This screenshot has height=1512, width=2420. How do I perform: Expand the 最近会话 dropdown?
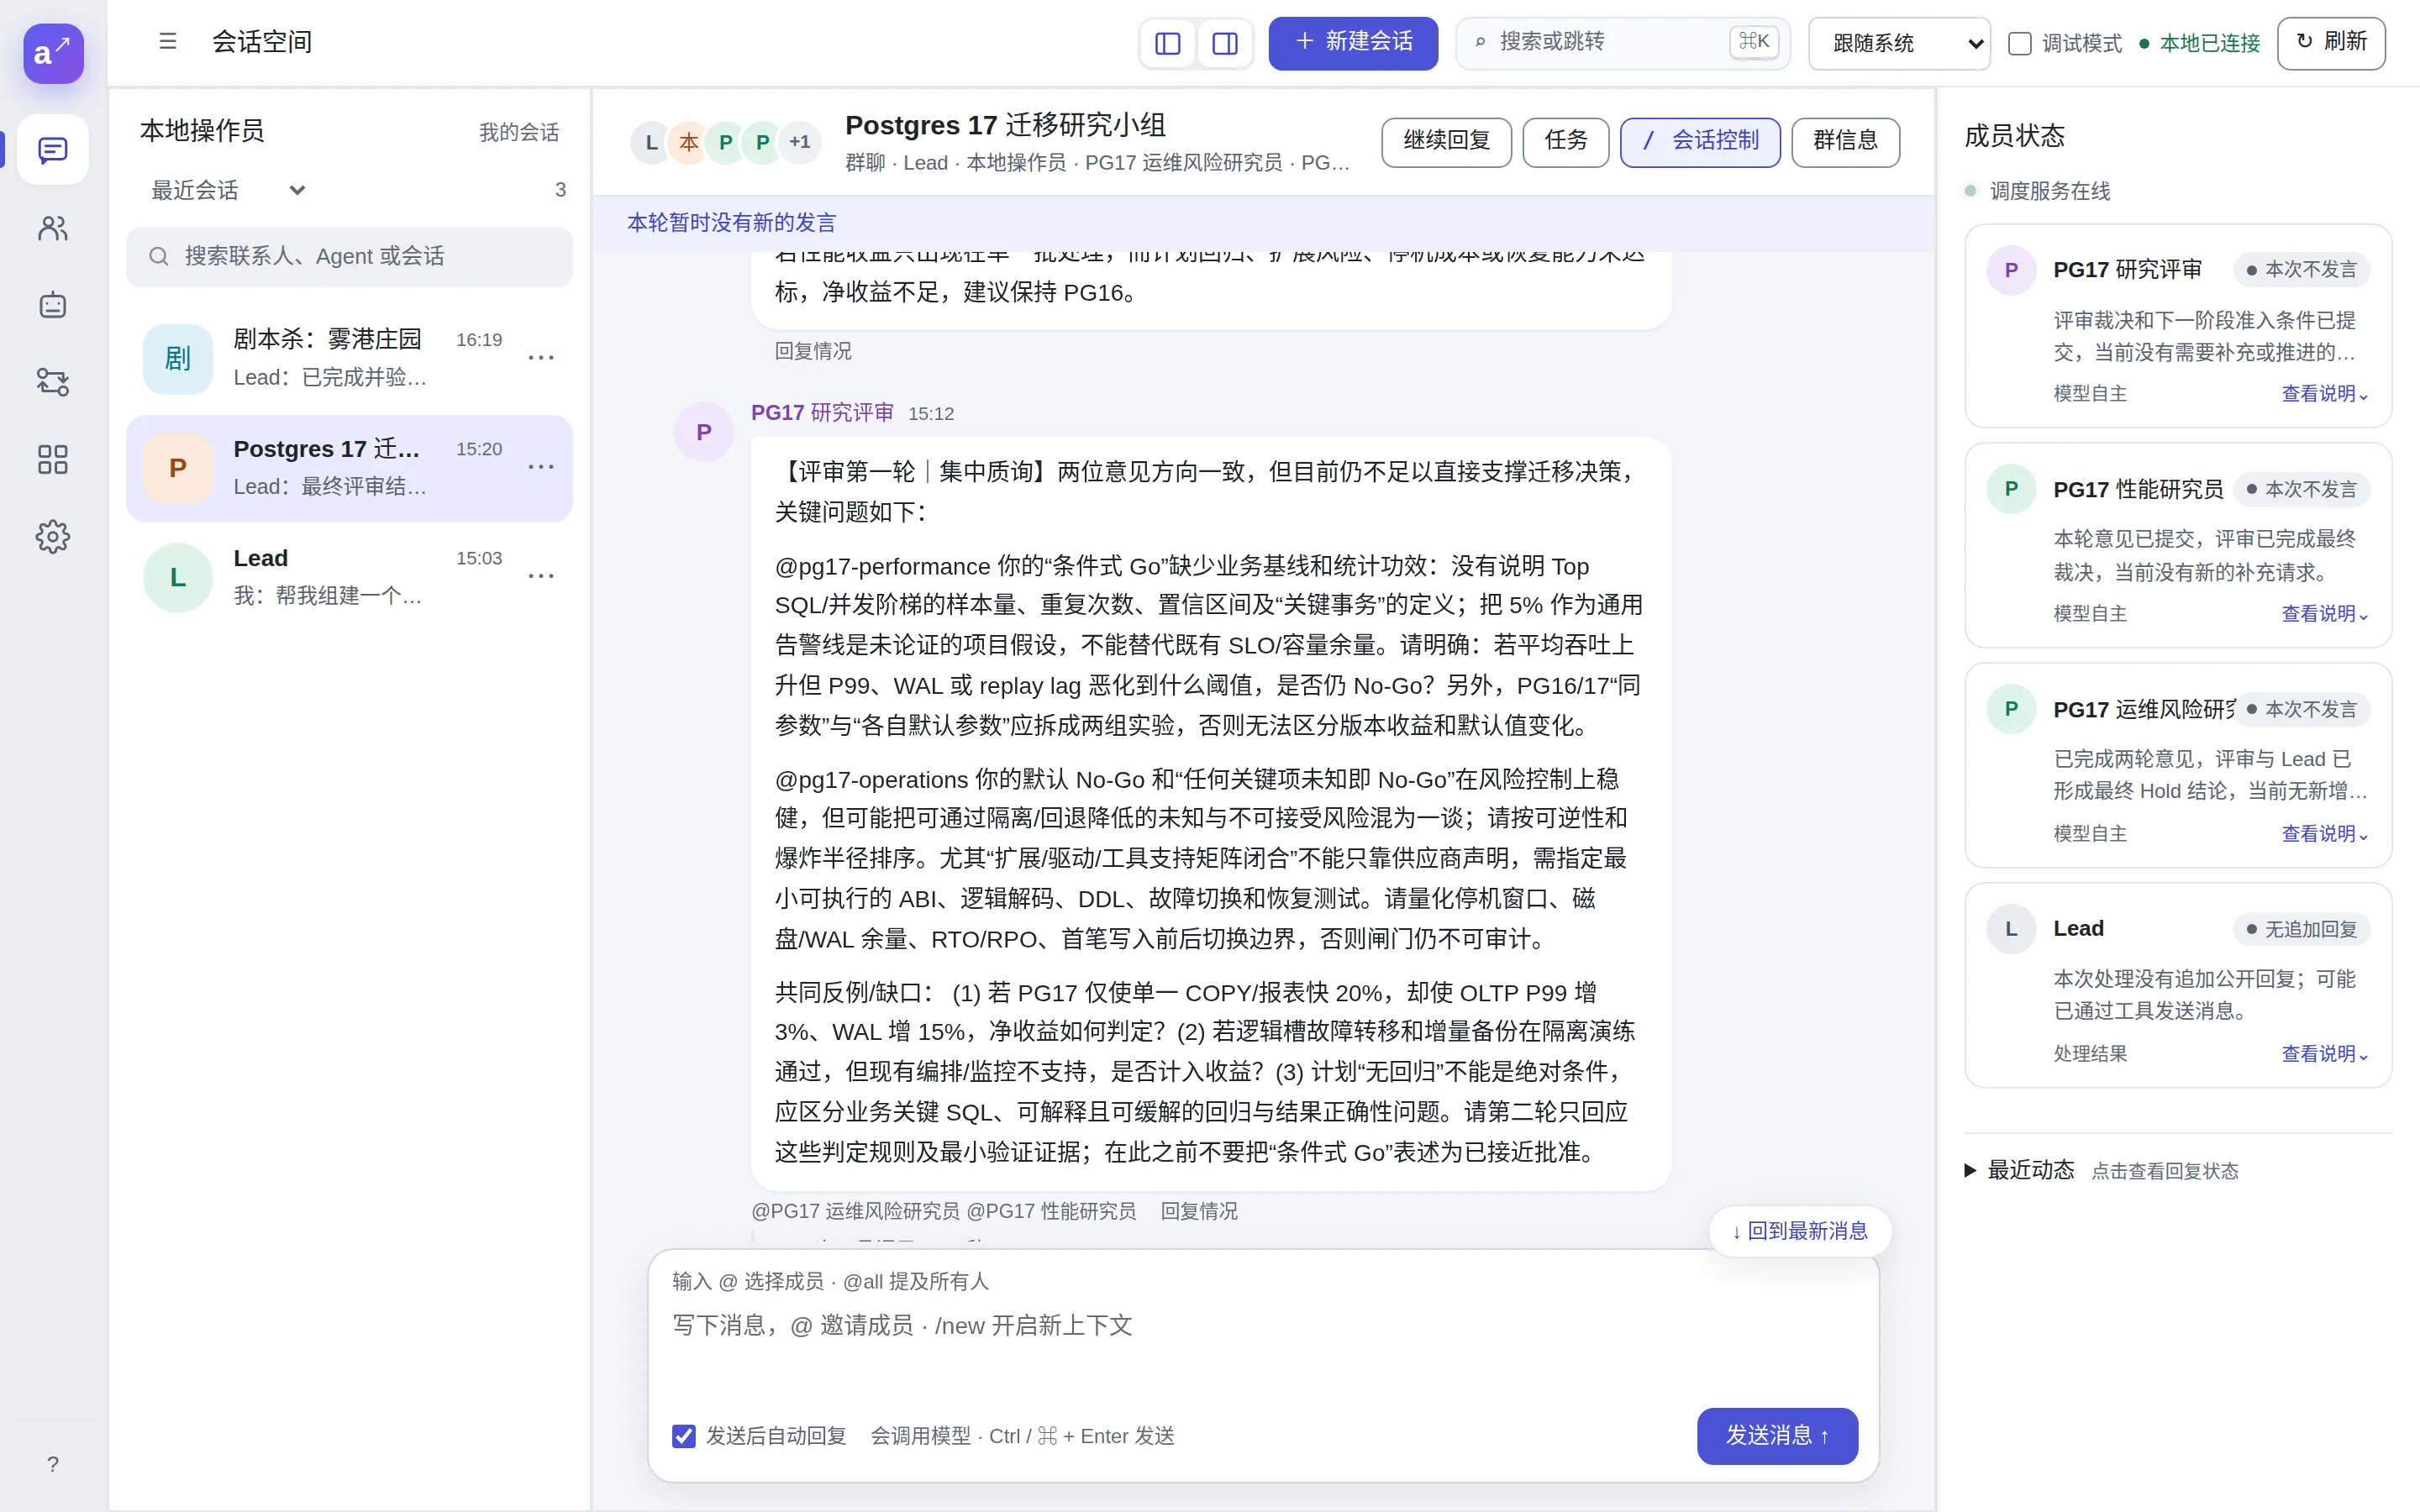click(x=228, y=190)
